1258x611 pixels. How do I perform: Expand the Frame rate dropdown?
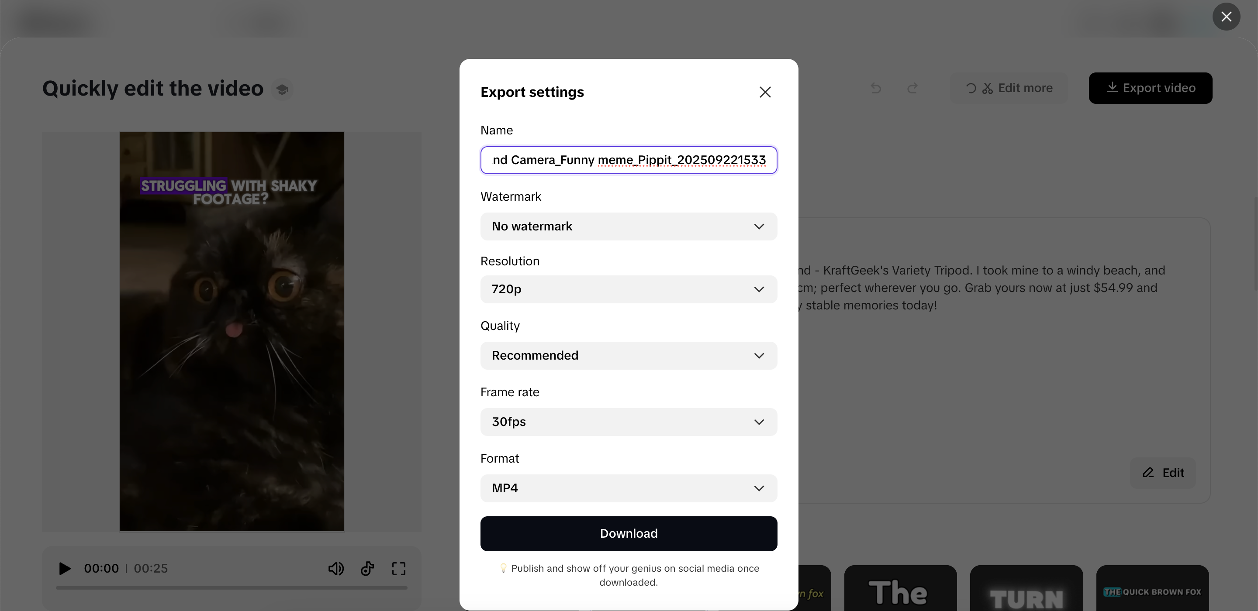point(628,422)
